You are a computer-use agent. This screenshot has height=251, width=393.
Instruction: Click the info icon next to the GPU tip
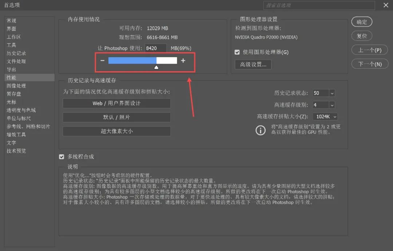point(261,130)
